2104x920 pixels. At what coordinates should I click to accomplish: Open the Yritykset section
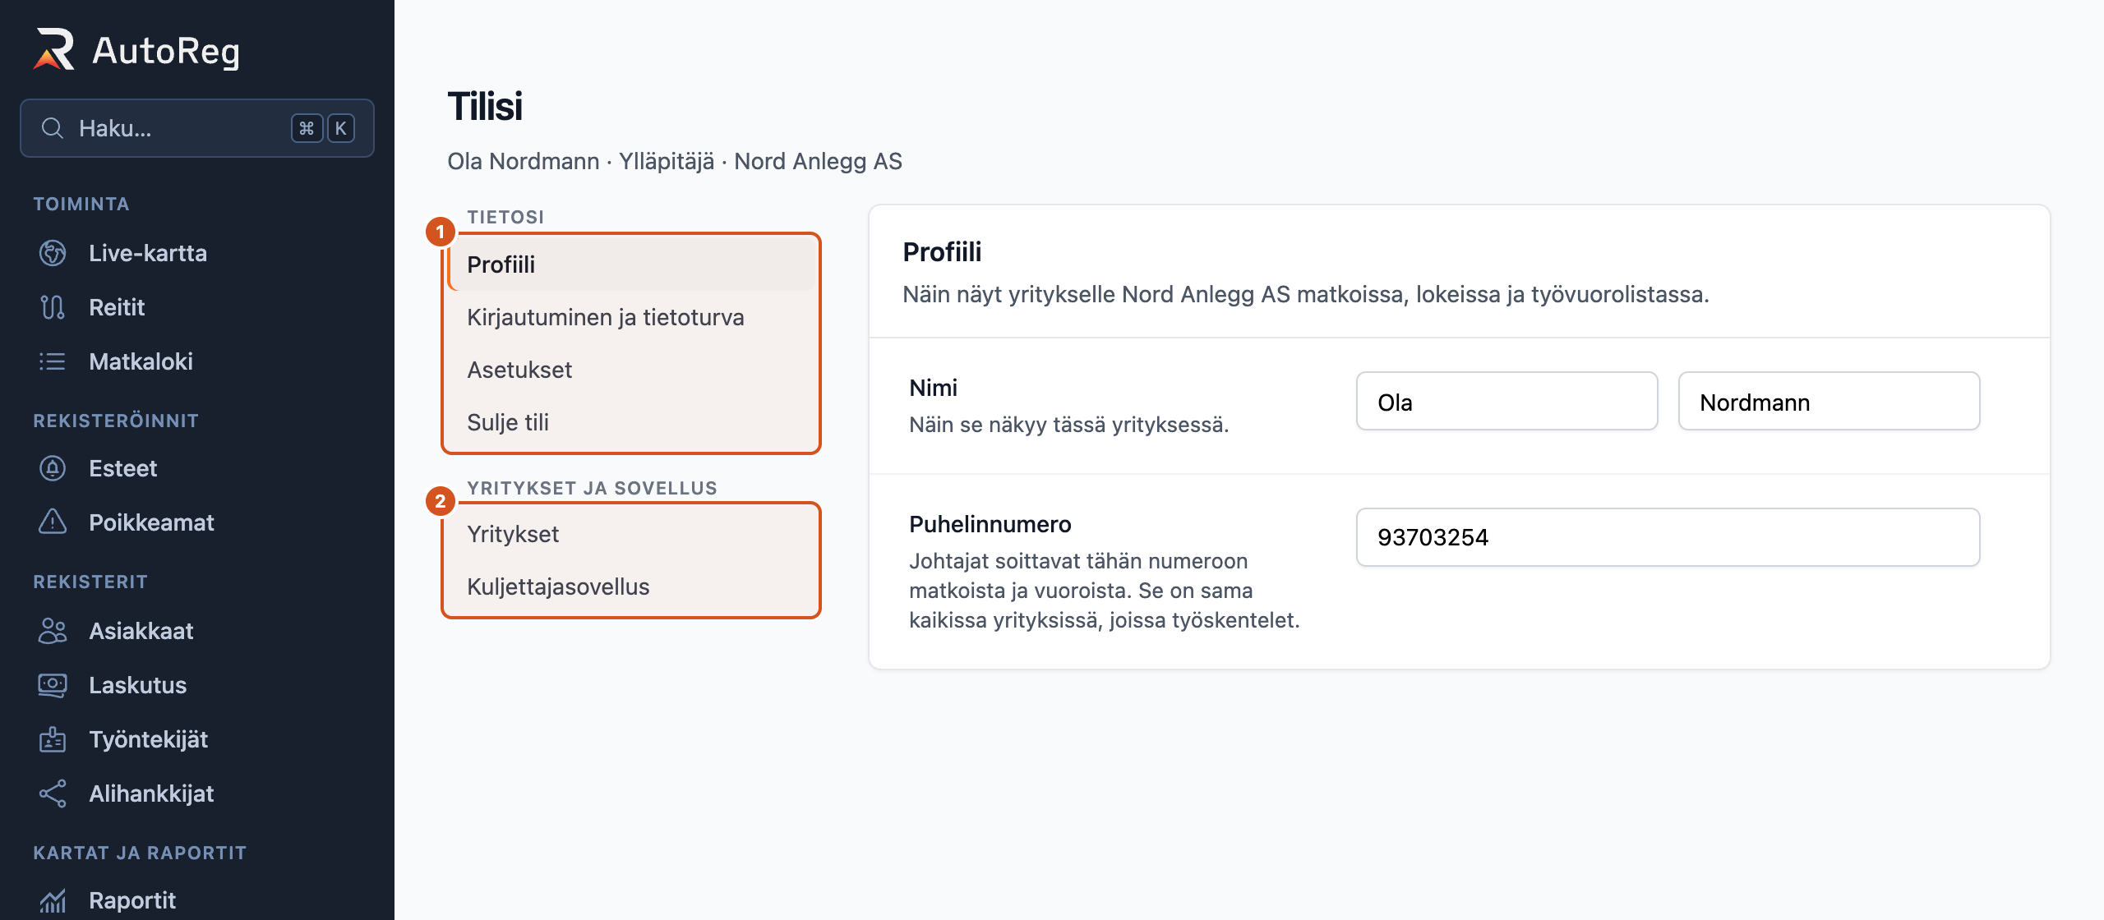[631, 534]
